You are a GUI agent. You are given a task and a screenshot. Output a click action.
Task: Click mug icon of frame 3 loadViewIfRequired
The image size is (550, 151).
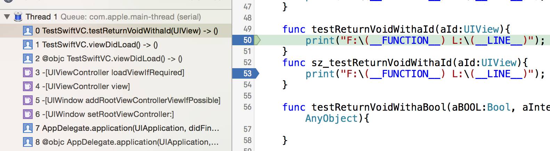(27, 72)
